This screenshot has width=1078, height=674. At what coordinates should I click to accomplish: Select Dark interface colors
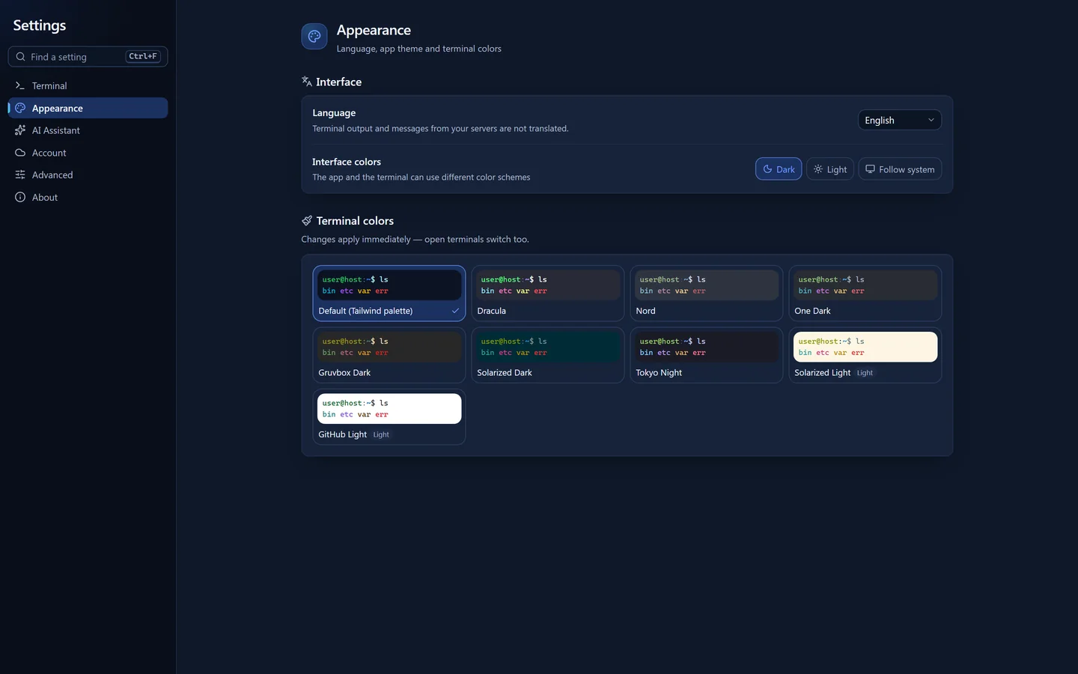point(779,169)
